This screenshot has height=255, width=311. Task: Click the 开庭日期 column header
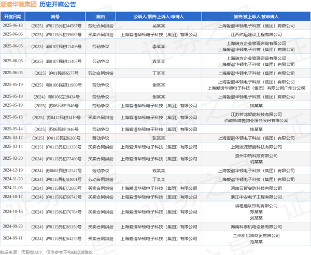tap(12, 17)
